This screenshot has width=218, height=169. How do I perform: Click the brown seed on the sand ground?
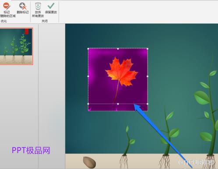tap(89, 162)
